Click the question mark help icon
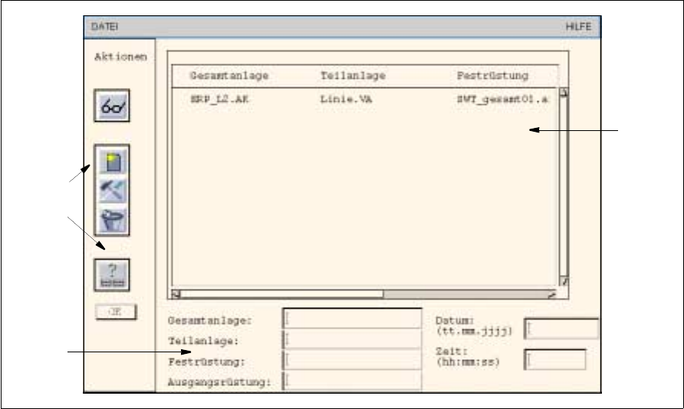Screen dimensions: 684x409 [x=112, y=275]
